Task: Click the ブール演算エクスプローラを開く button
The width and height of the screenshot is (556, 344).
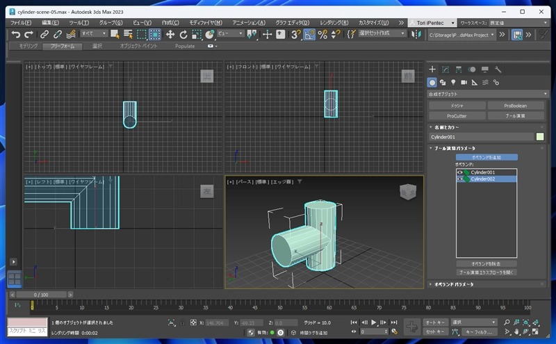Action: (x=486, y=272)
